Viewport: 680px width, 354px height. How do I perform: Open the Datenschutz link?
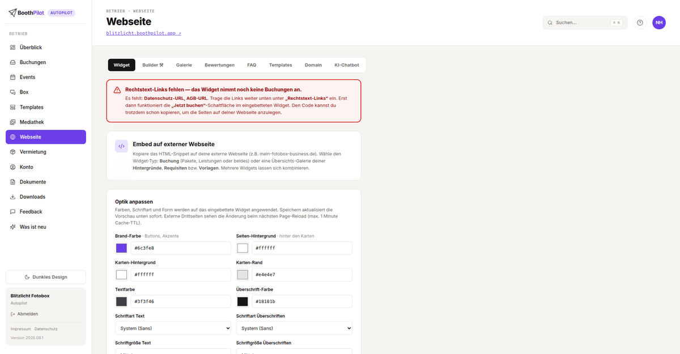[46, 329]
